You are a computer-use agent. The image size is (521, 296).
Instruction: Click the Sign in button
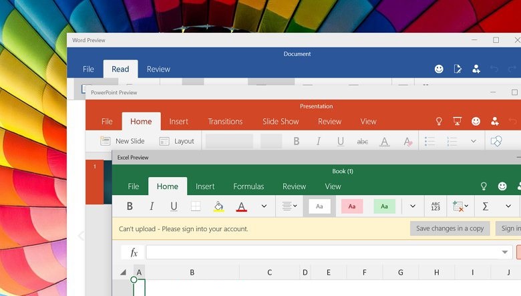click(509, 229)
